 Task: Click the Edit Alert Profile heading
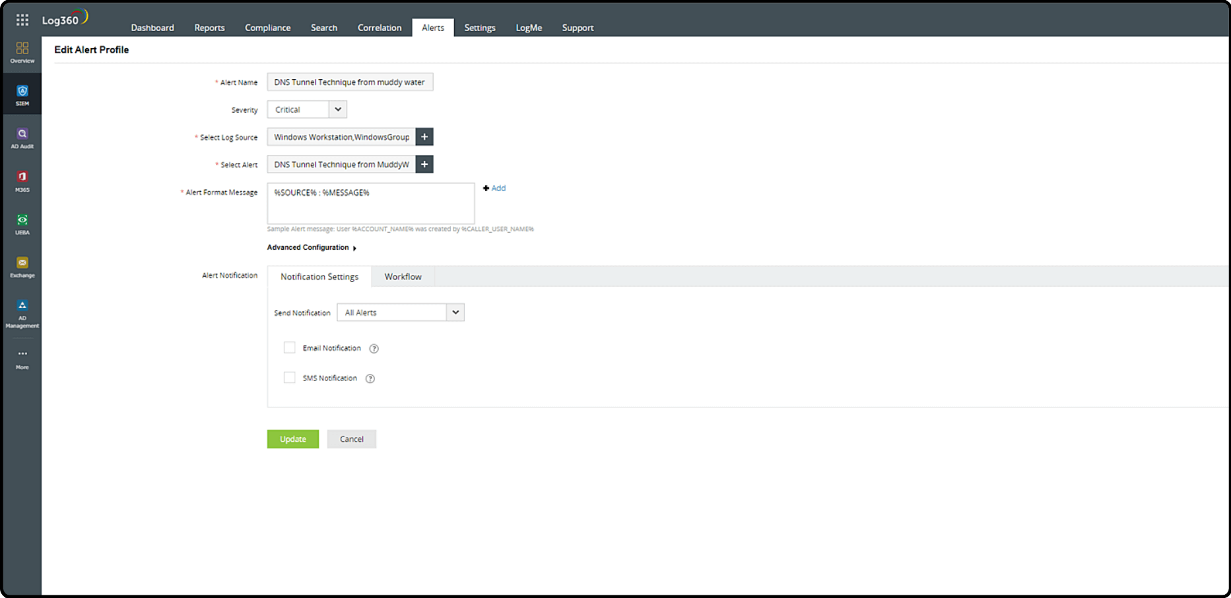[92, 49]
